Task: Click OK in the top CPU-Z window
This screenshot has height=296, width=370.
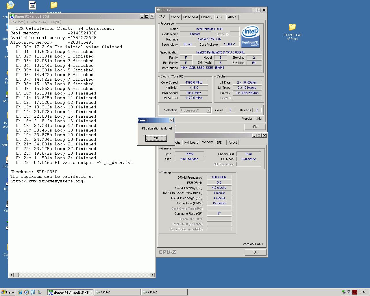Action: tap(255, 127)
